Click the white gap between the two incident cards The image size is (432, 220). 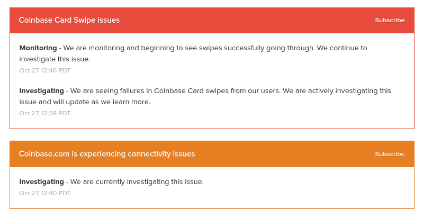click(212, 135)
